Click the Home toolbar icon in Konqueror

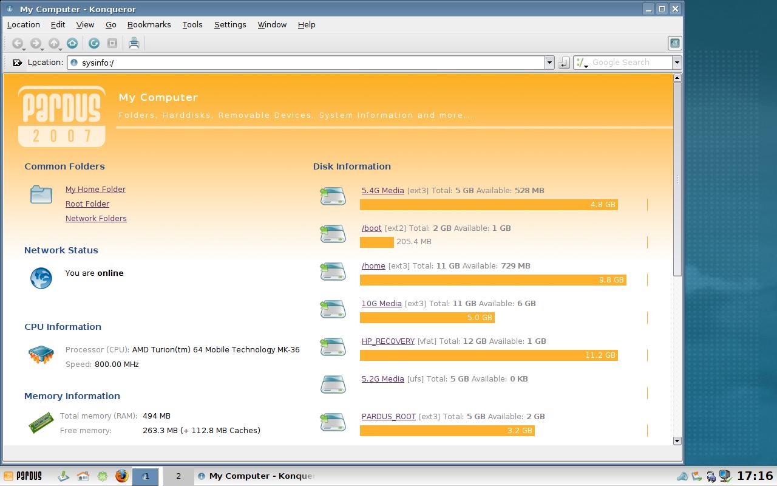coord(72,43)
